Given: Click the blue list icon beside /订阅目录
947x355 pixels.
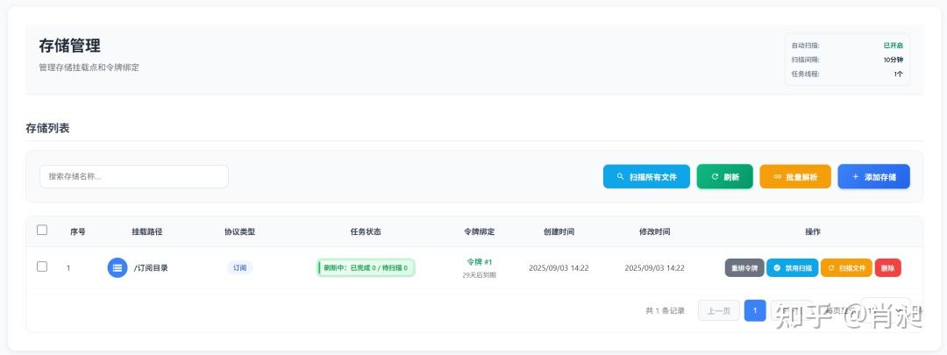Looking at the screenshot, I should pyautogui.click(x=117, y=268).
